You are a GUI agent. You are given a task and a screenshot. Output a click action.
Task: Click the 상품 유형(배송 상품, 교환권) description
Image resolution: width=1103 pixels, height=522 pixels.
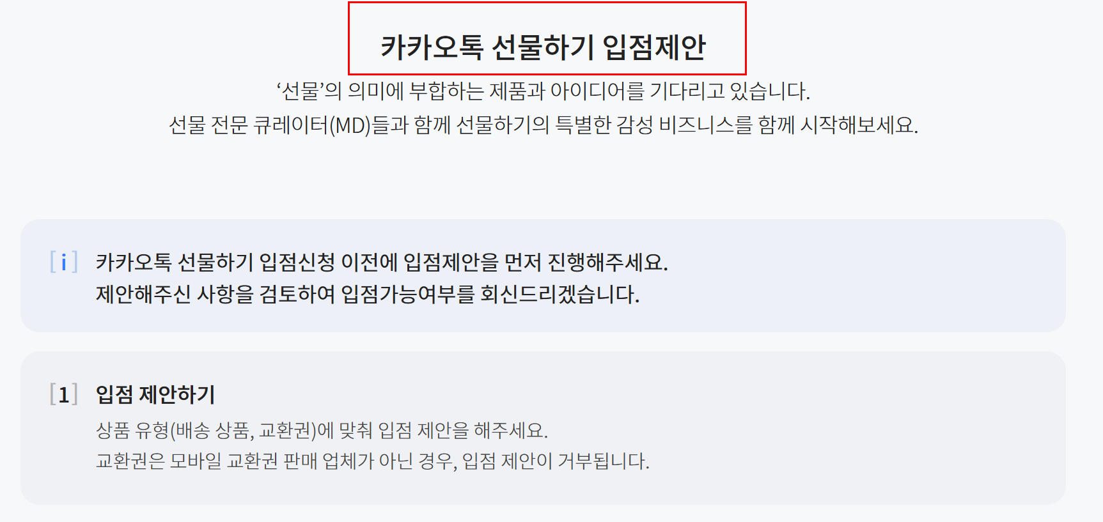tap(322, 430)
